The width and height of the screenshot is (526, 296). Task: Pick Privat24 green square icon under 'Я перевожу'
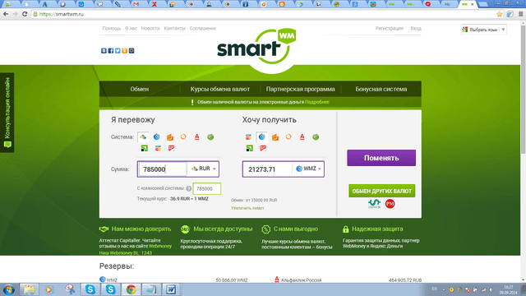[145, 148]
